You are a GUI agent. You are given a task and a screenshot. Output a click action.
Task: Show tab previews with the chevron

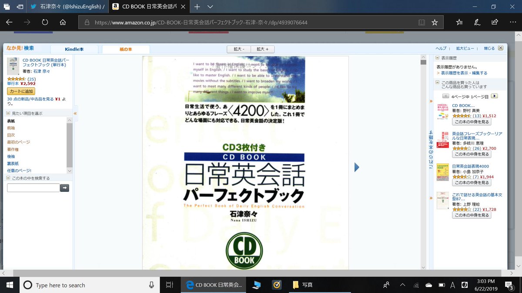[x=210, y=7]
